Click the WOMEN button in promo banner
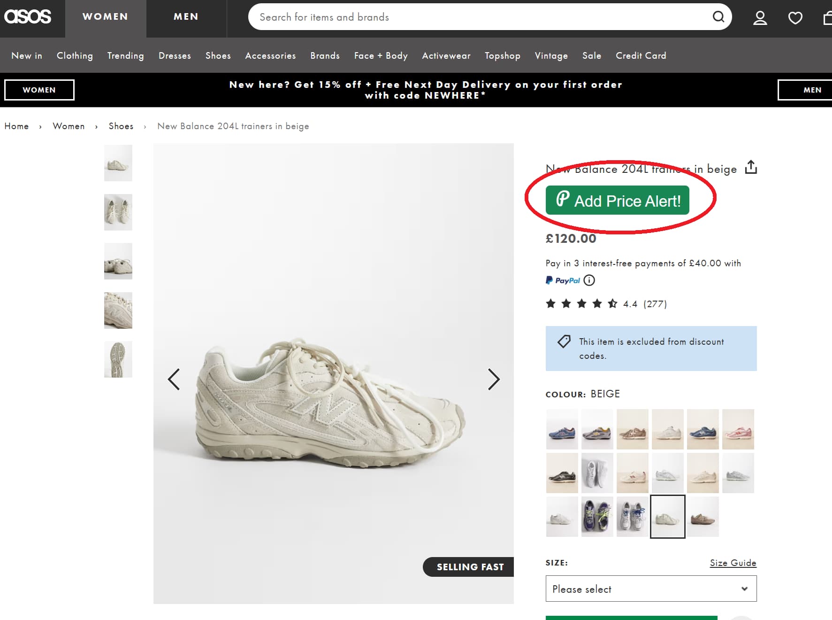 point(39,90)
